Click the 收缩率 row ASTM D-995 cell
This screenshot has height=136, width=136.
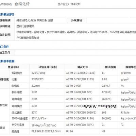73,86
